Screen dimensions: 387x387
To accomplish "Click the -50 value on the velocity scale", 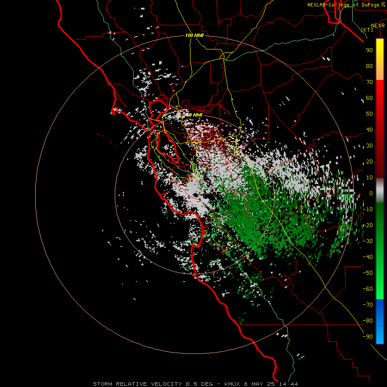I will (368, 273).
